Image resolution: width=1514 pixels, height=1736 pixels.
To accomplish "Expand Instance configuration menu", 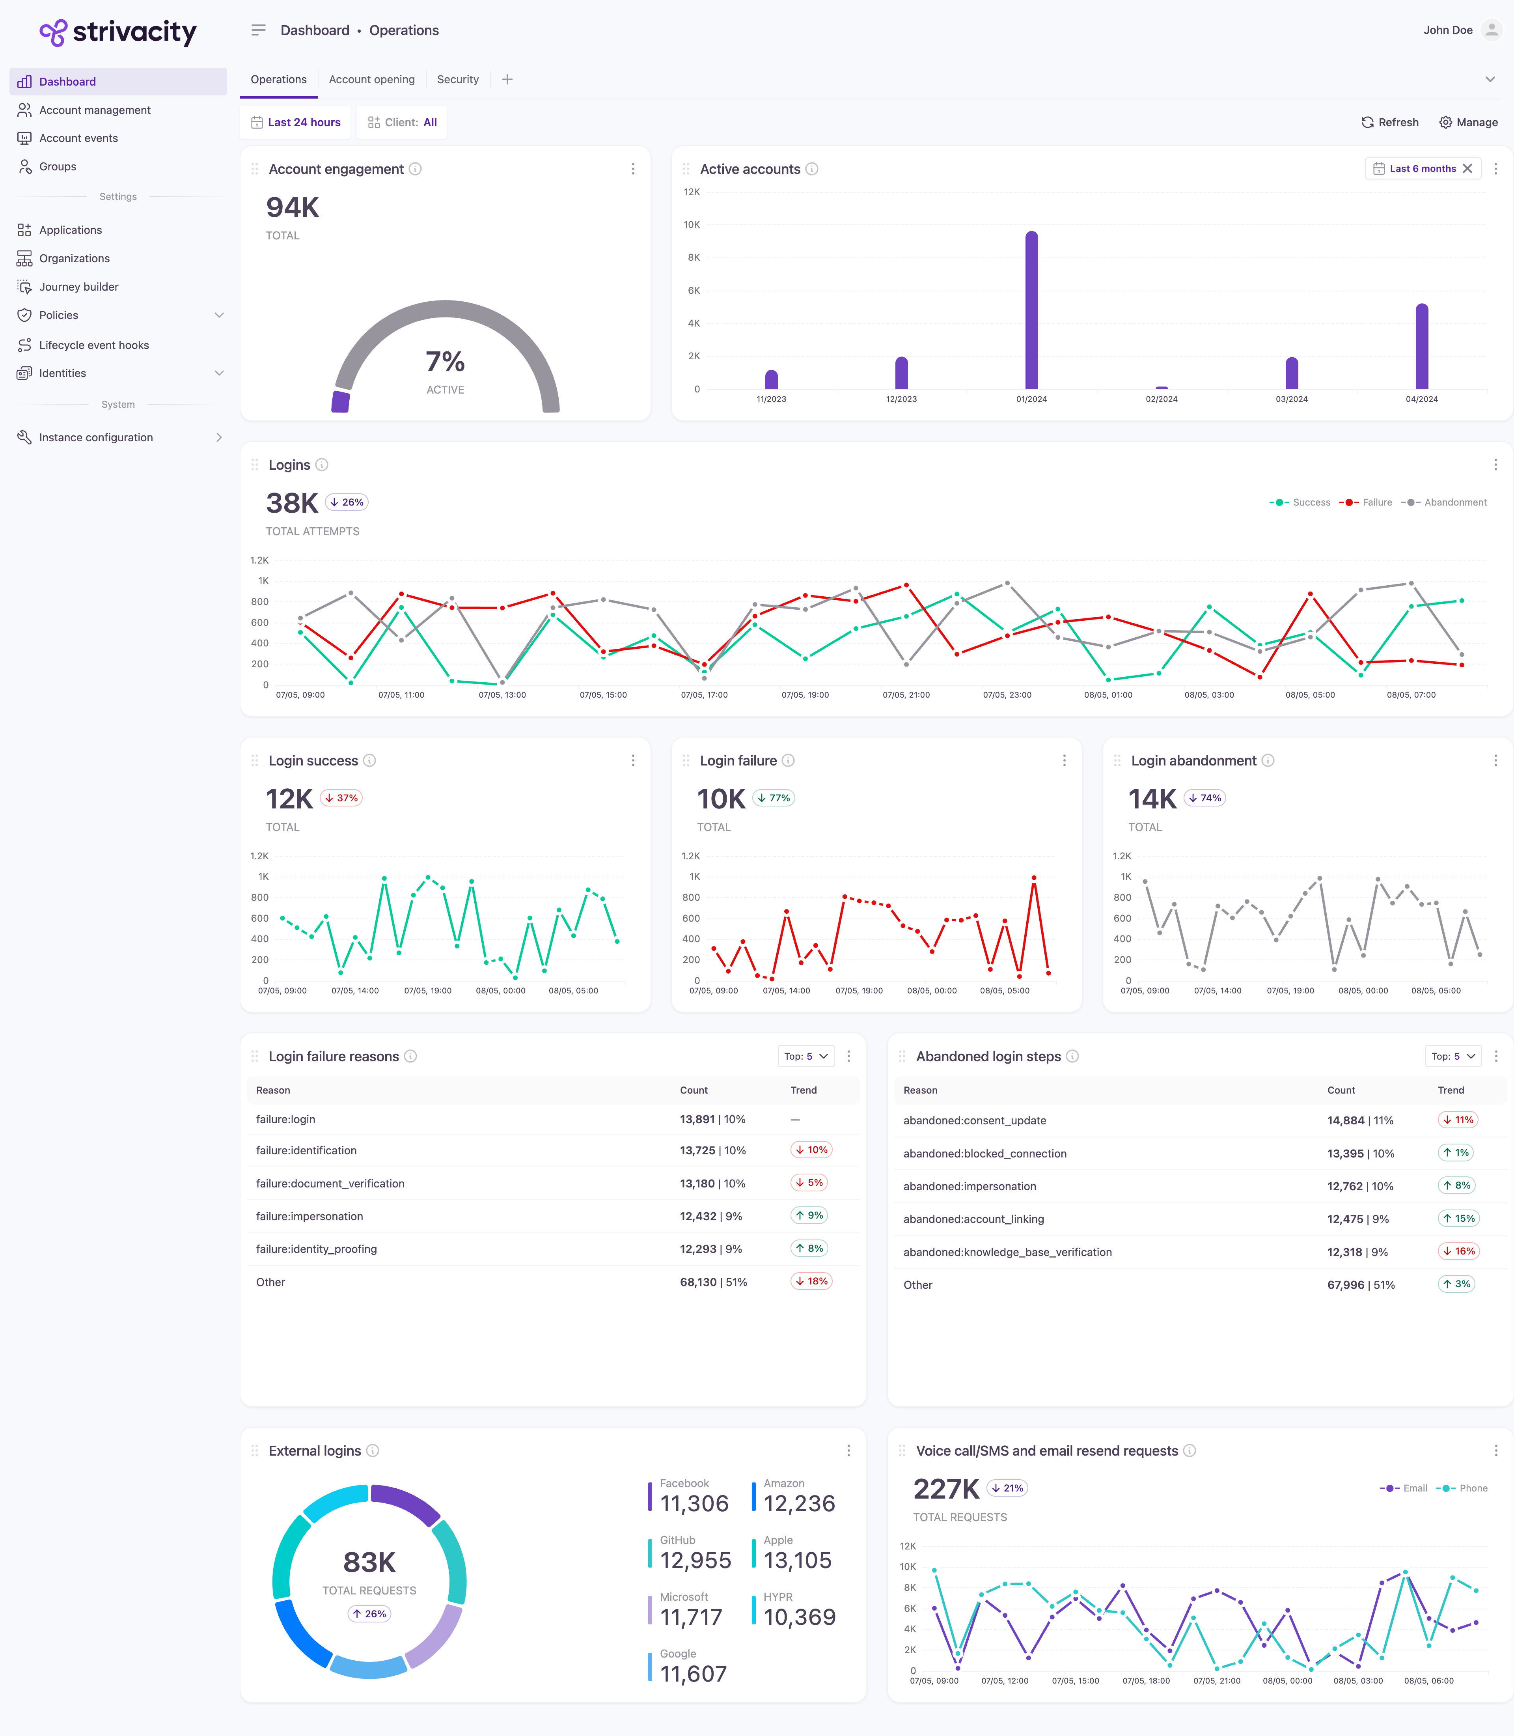I will click(219, 438).
